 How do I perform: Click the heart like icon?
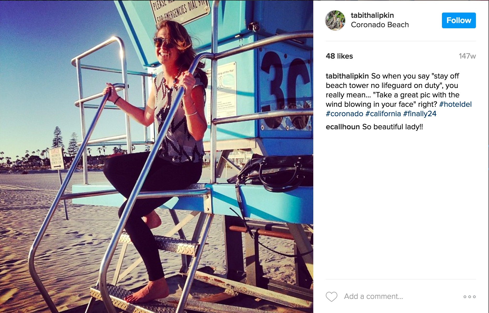pyautogui.click(x=331, y=297)
